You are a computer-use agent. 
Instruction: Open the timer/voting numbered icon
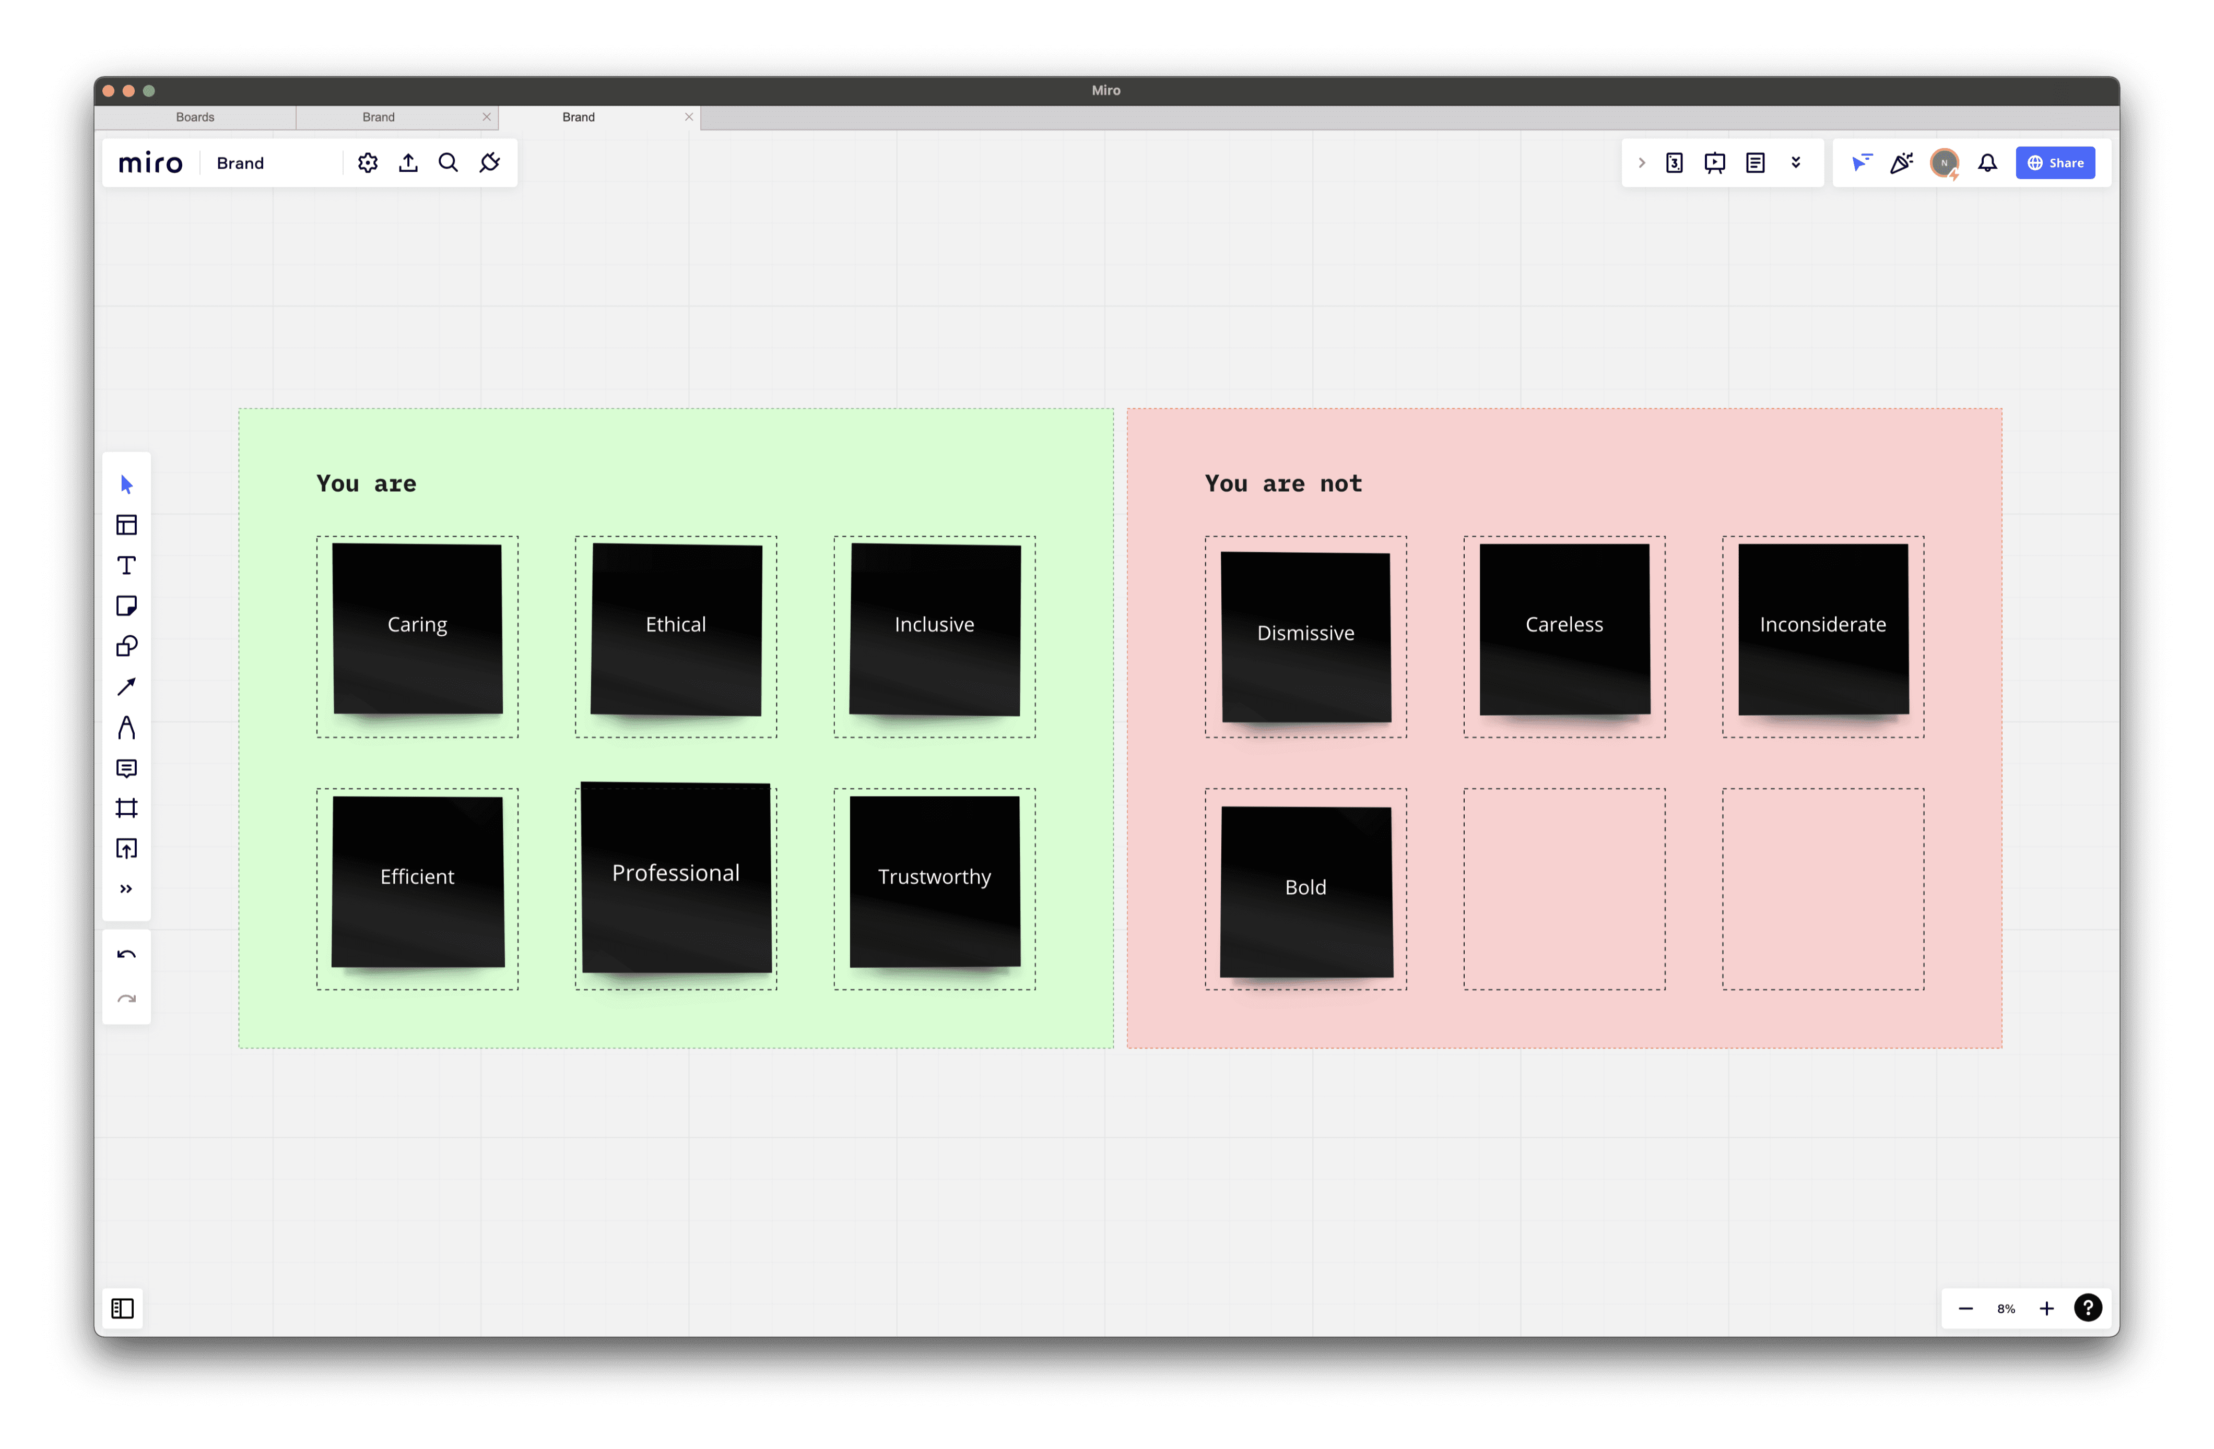(x=1675, y=163)
